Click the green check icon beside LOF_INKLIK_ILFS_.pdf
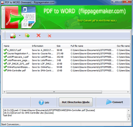This screenshot has width=133, height=127. pos(5,64)
